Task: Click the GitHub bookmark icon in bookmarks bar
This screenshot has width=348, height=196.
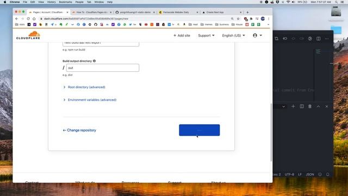Action: pos(96,24)
